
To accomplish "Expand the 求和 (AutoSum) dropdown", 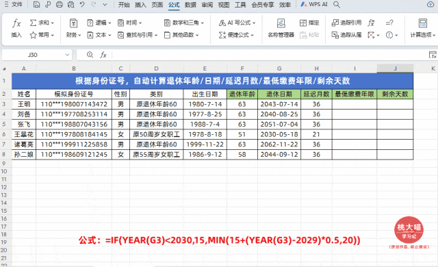I will tap(53, 23).
